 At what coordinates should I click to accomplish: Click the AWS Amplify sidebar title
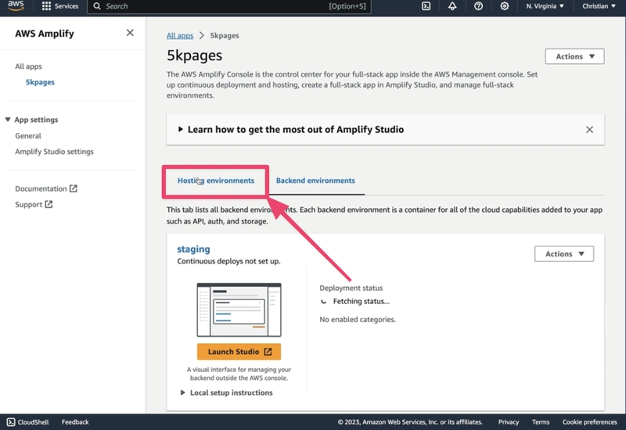click(x=45, y=34)
